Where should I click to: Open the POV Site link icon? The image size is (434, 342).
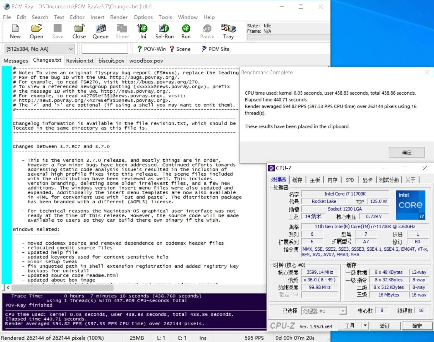click(x=204, y=49)
